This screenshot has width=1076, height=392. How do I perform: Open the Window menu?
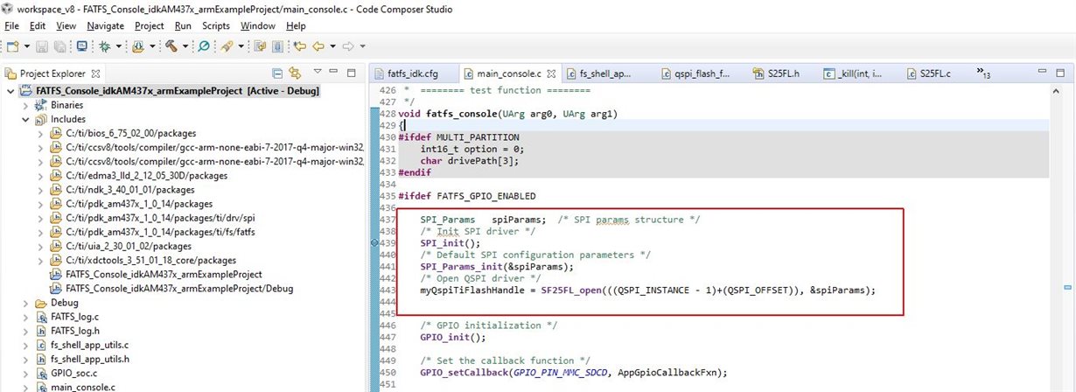pos(258,26)
